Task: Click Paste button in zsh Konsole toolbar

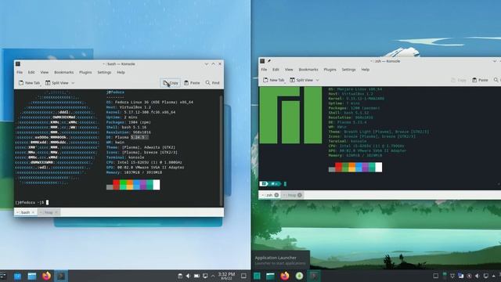Action: point(480,80)
